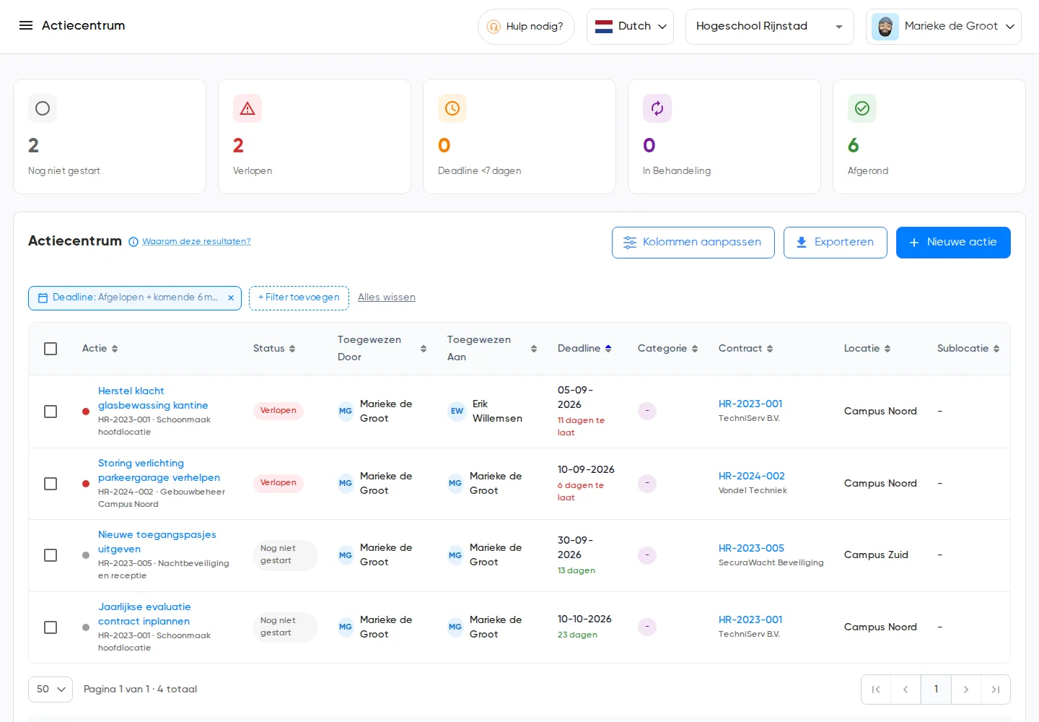Screen dimensions: 1039x722
Task: Sort by the Deadline column
Action: (x=608, y=349)
